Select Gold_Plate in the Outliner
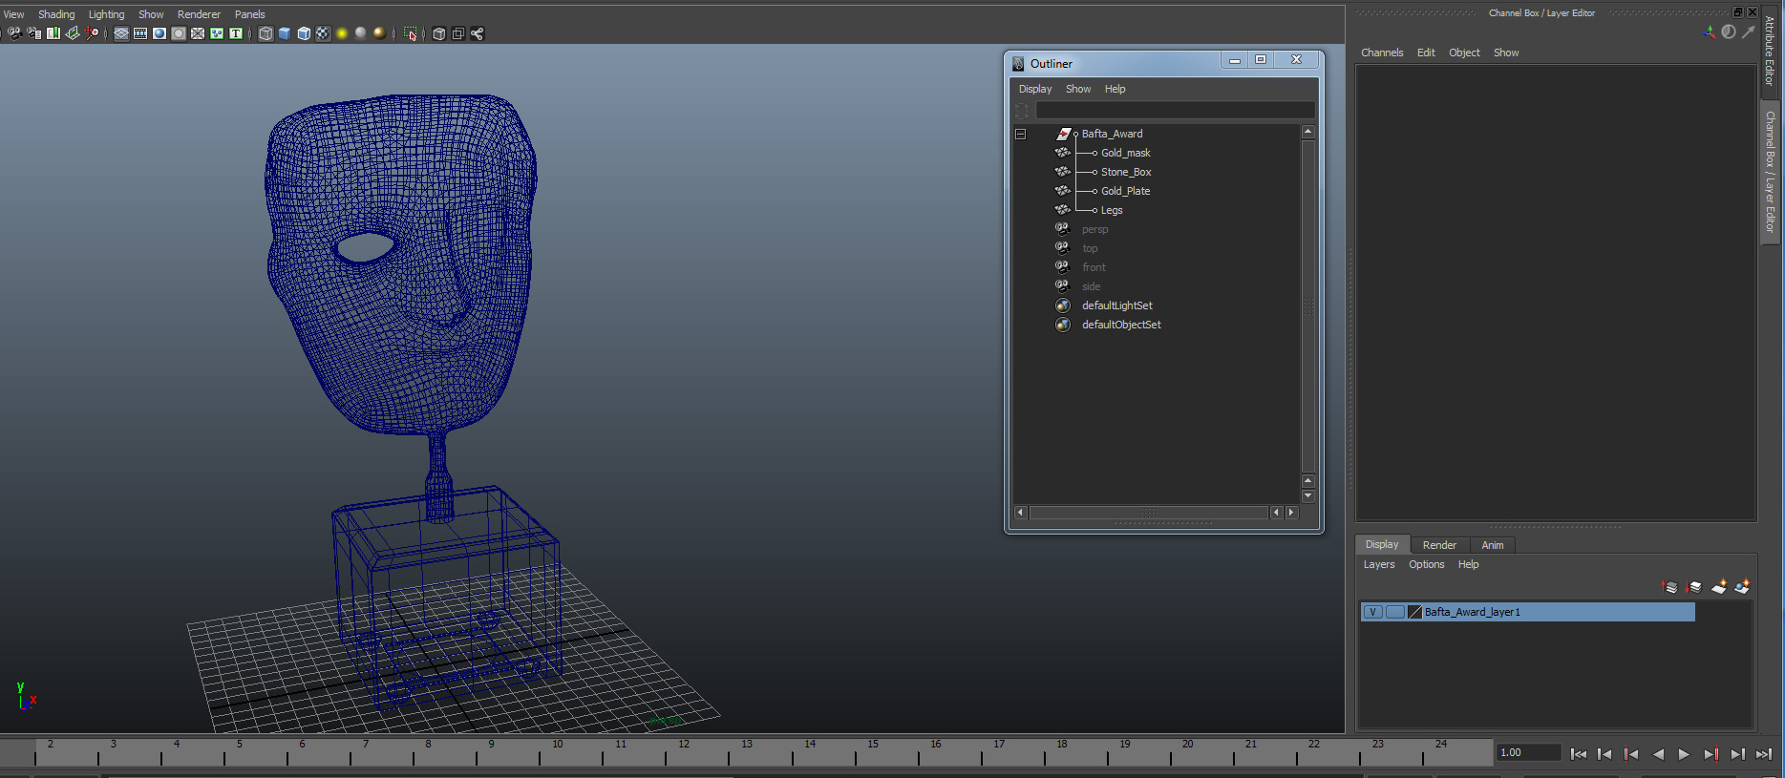Image resolution: width=1785 pixels, height=778 pixels. (x=1125, y=191)
